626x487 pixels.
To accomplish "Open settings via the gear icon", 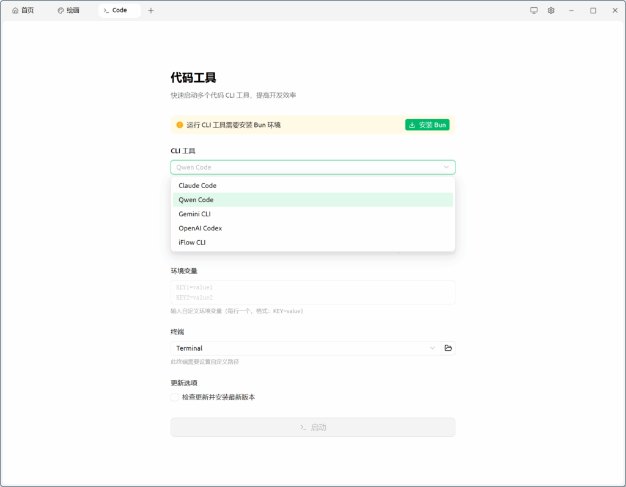I will pos(551,10).
